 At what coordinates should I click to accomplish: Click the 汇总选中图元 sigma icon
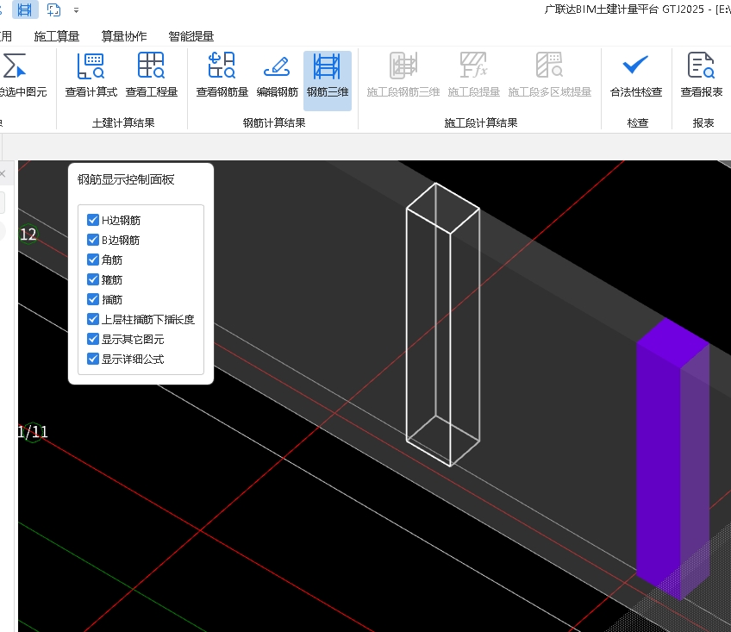[x=14, y=67]
